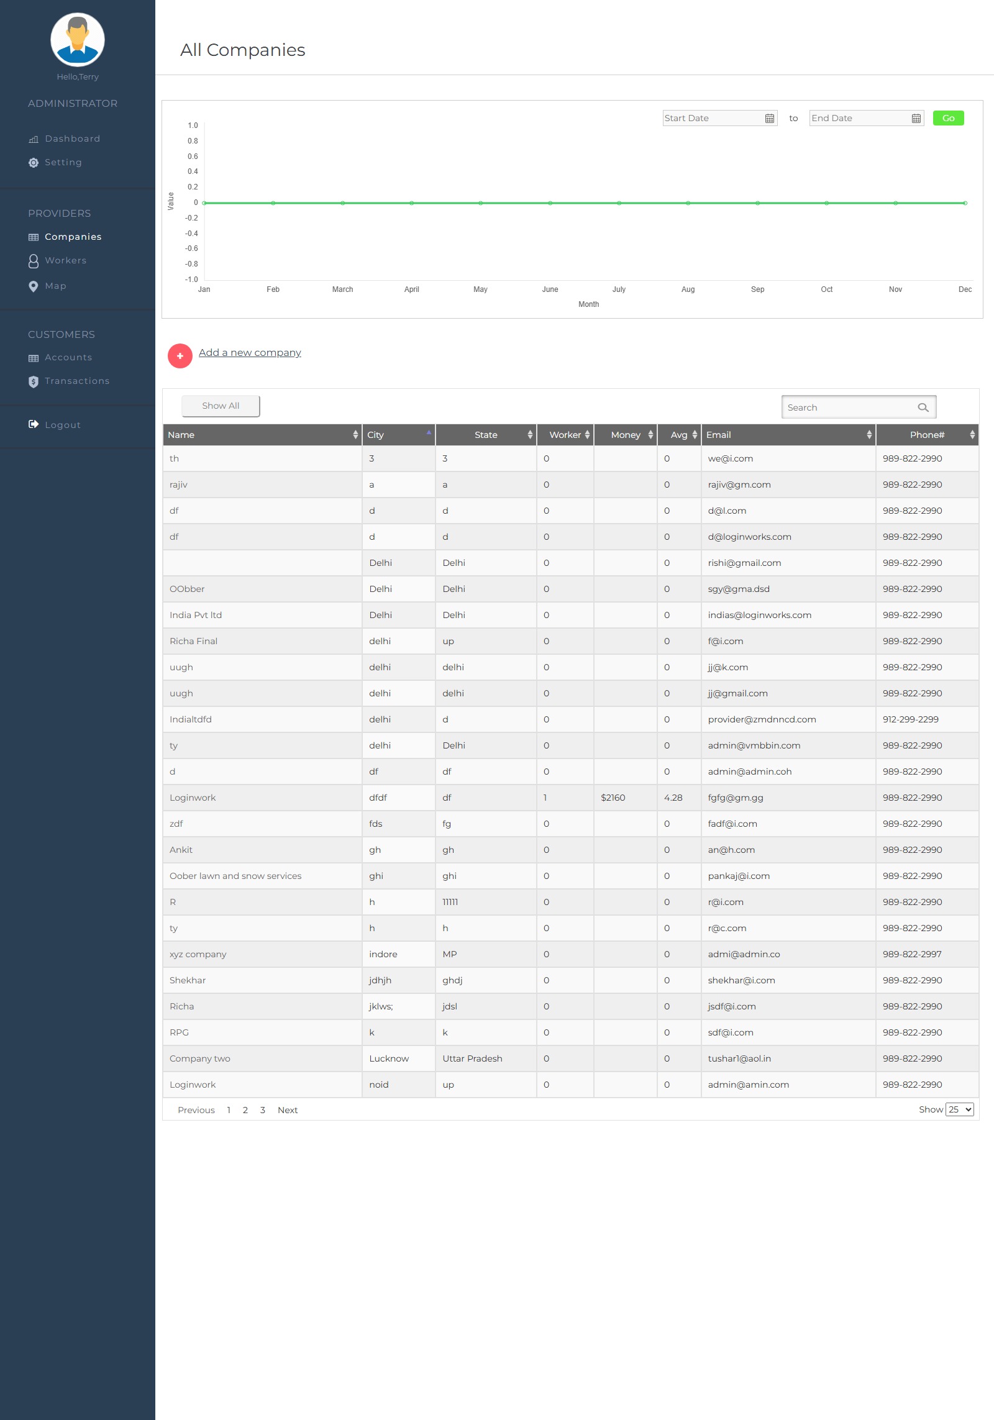Click the Transactions shield icon
Viewport: 994px width, 1420px height.
click(x=34, y=381)
